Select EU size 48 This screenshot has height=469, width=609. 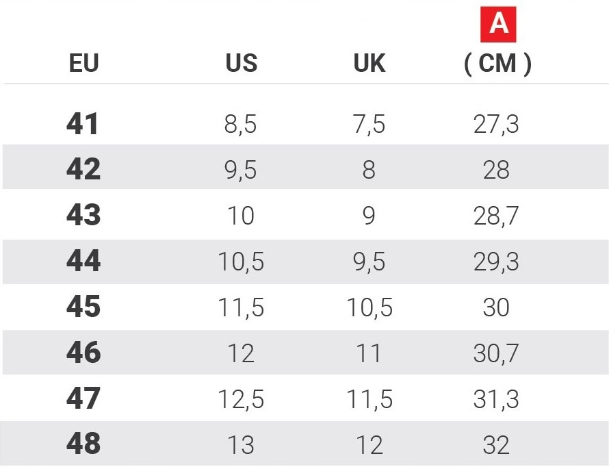tap(83, 444)
